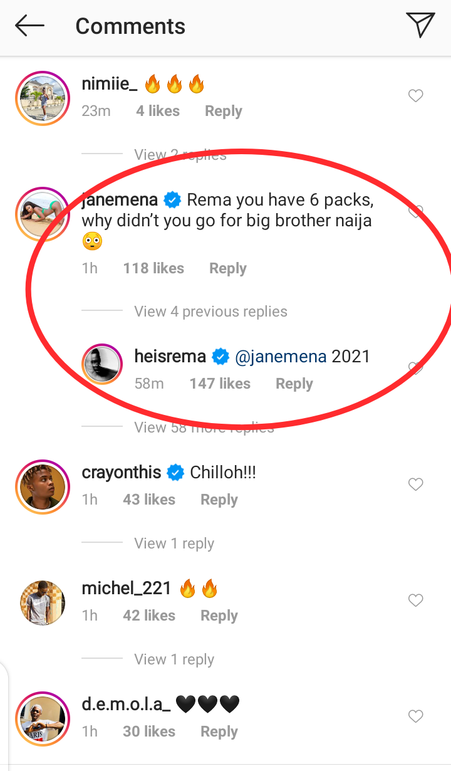Screen dimensions: 451x771
Task: Expand View 1 reply under michel_221
Action: click(x=174, y=659)
